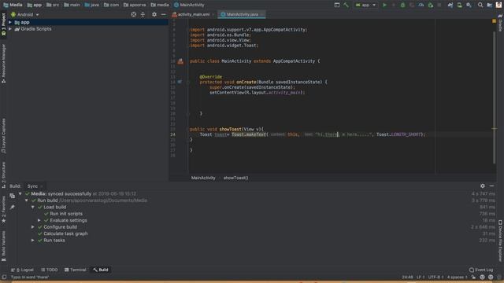Click the yellow inspection indicator atop editor scrollbar

tap(494, 21)
